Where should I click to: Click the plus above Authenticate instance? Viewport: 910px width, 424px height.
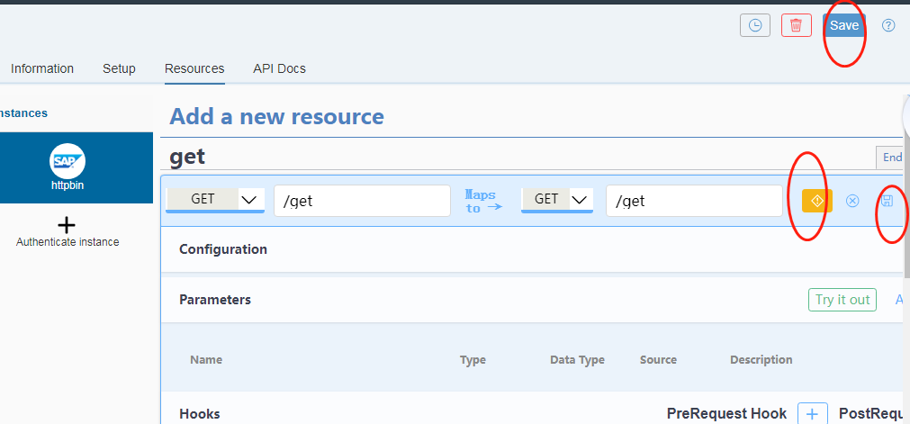[x=67, y=225]
